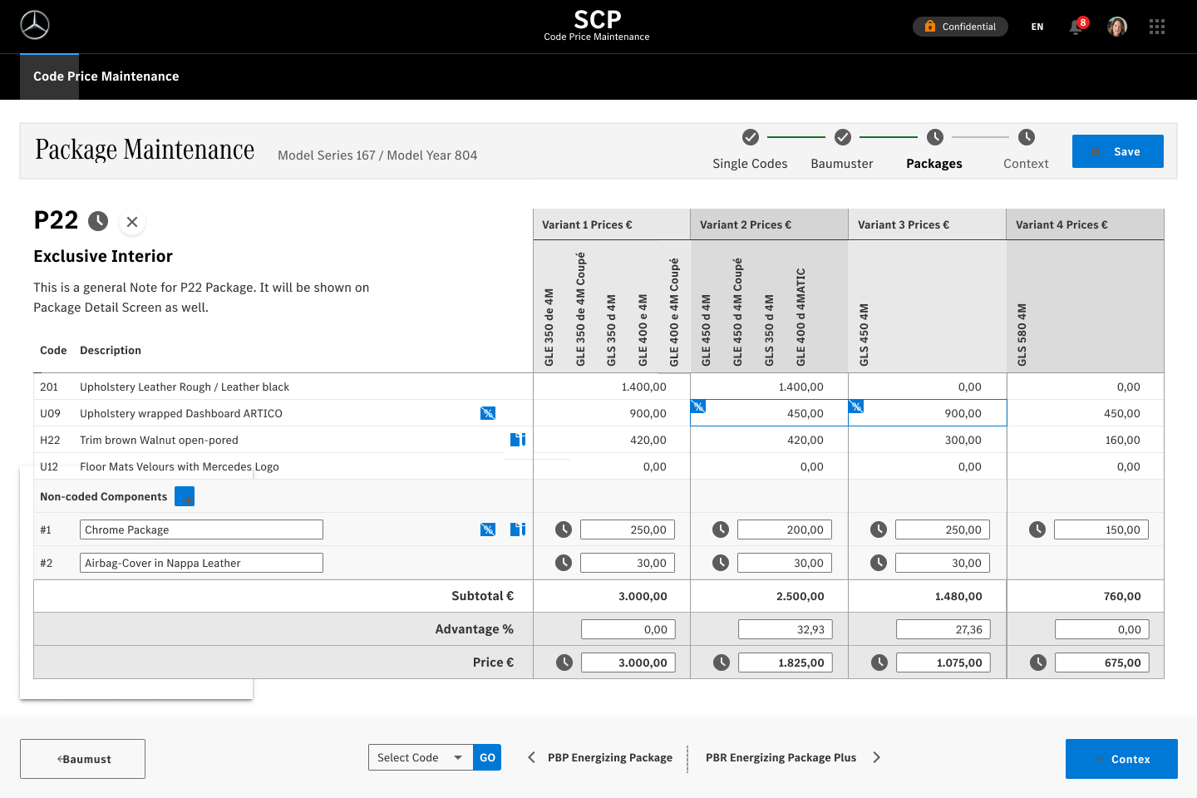Image resolution: width=1197 pixels, height=798 pixels.
Task: Click clock icon beside Price 675,00
Action: (x=1038, y=663)
